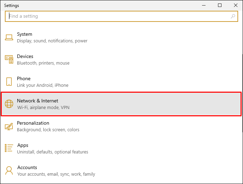Click the vertical scrollbar on the right

point(242,87)
